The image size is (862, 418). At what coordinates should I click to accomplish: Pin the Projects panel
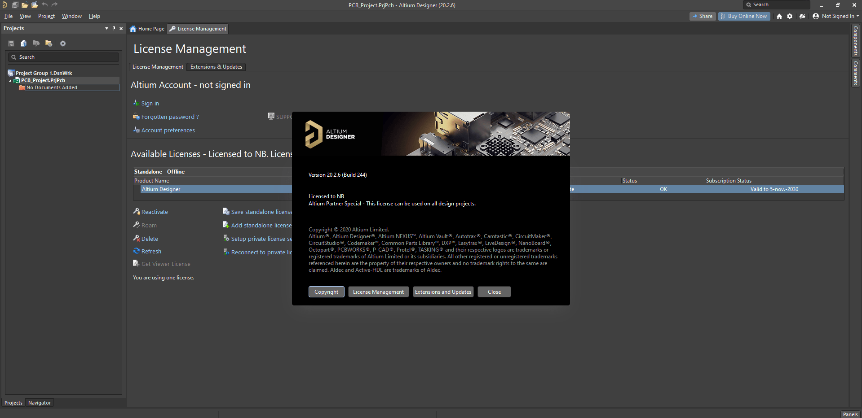pyautogui.click(x=114, y=28)
